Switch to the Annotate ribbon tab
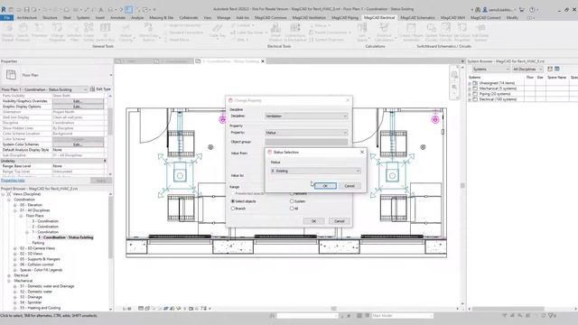 click(117, 18)
